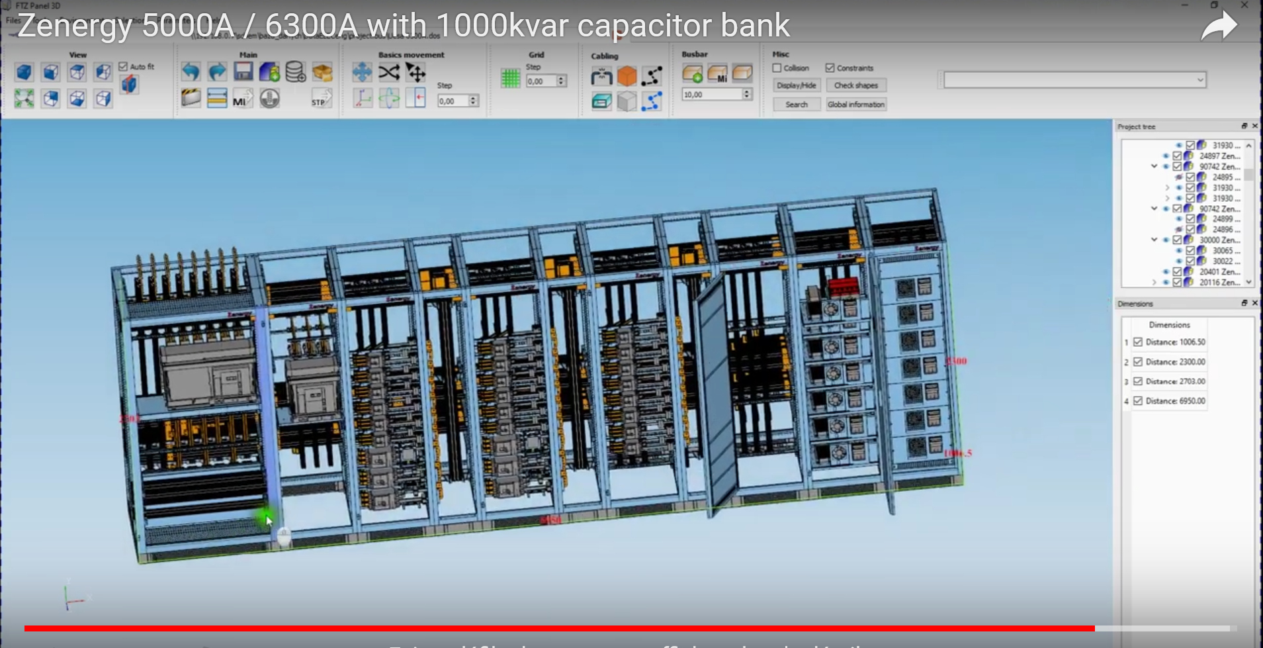This screenshot has height=648, width=1263.
Task: Click the add component icon with green plus
Action: [269, 71]
